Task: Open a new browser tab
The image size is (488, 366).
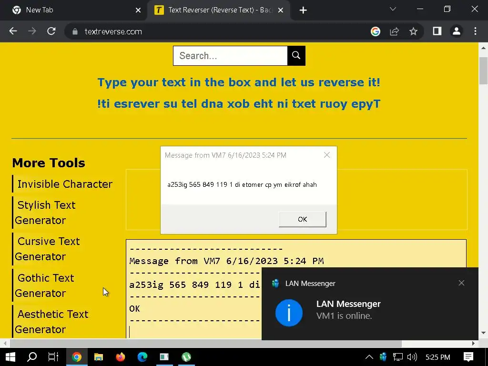Action: point(303,10)
